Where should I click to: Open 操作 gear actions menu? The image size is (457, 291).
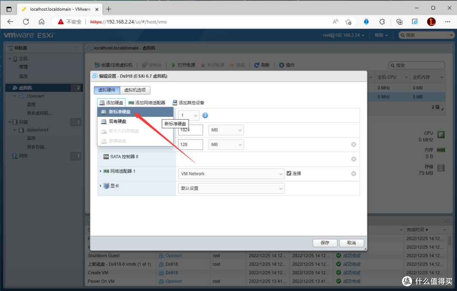pos(282,65)
